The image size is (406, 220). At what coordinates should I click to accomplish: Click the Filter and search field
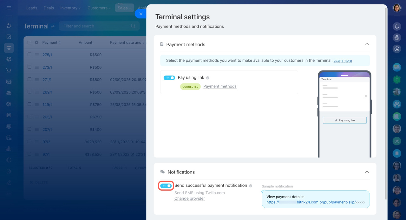point(95,26)
